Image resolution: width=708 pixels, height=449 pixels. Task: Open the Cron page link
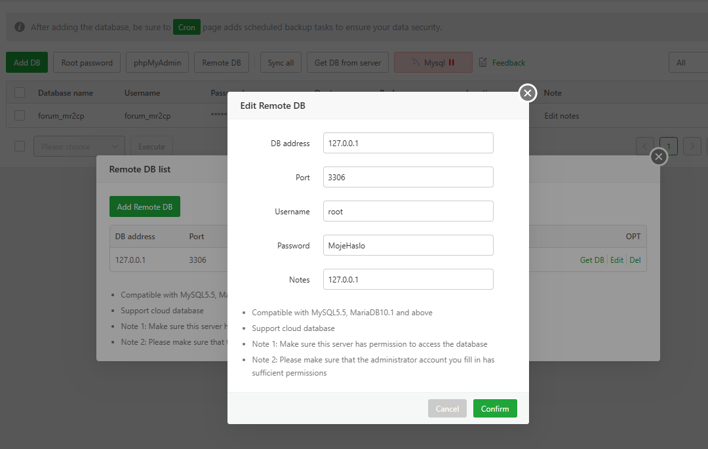tap(186, 28)
